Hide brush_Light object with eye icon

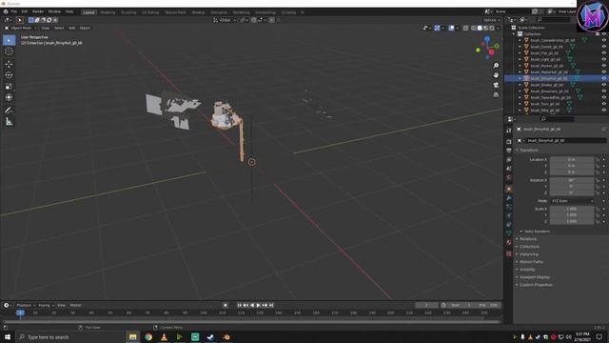(603, 59)
